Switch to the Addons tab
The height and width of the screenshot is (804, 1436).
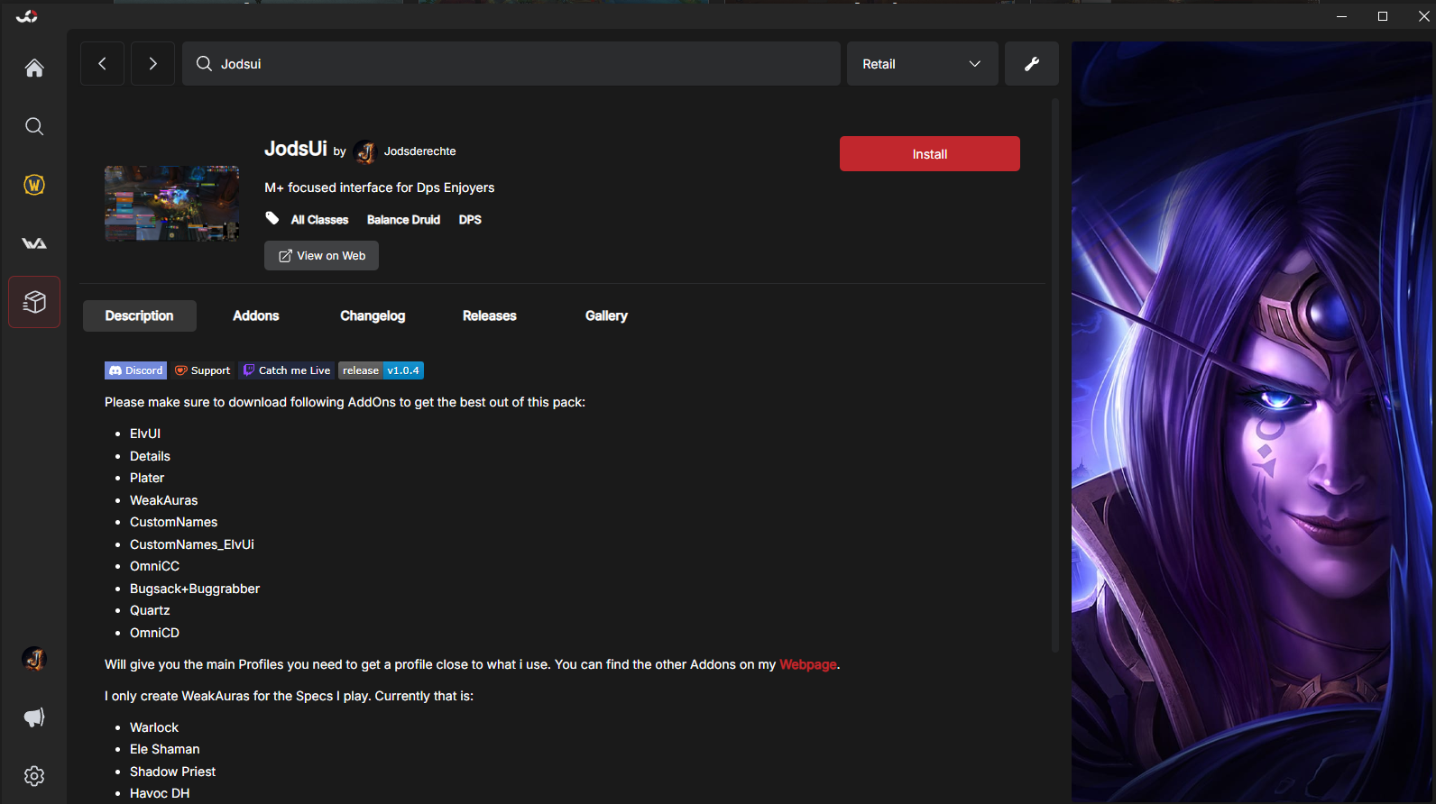(x=255, y=315)
